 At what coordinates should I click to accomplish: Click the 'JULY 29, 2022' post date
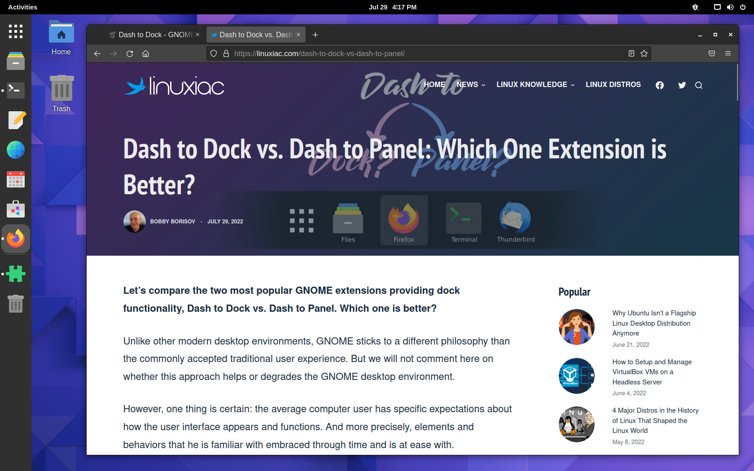coord(225,222)
